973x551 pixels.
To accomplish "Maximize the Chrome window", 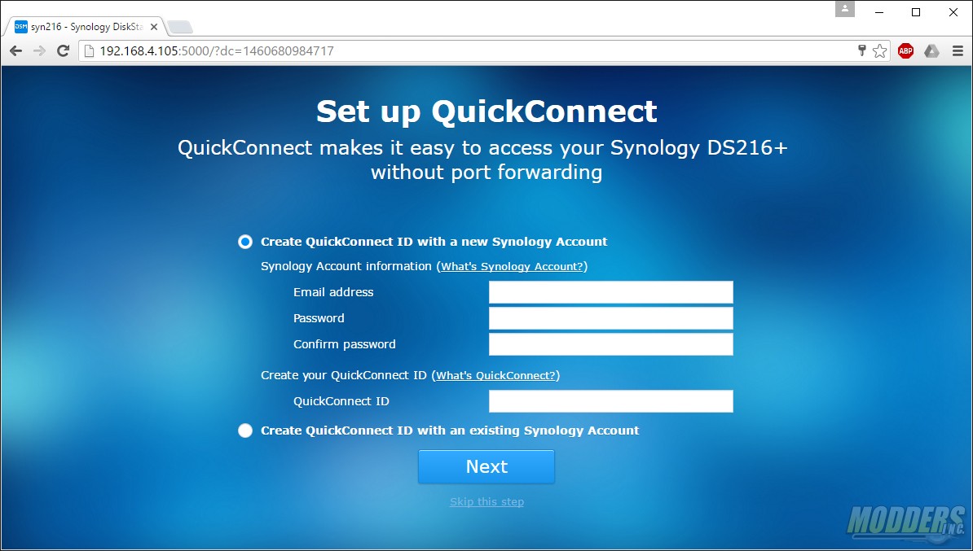I will point(916,11).
